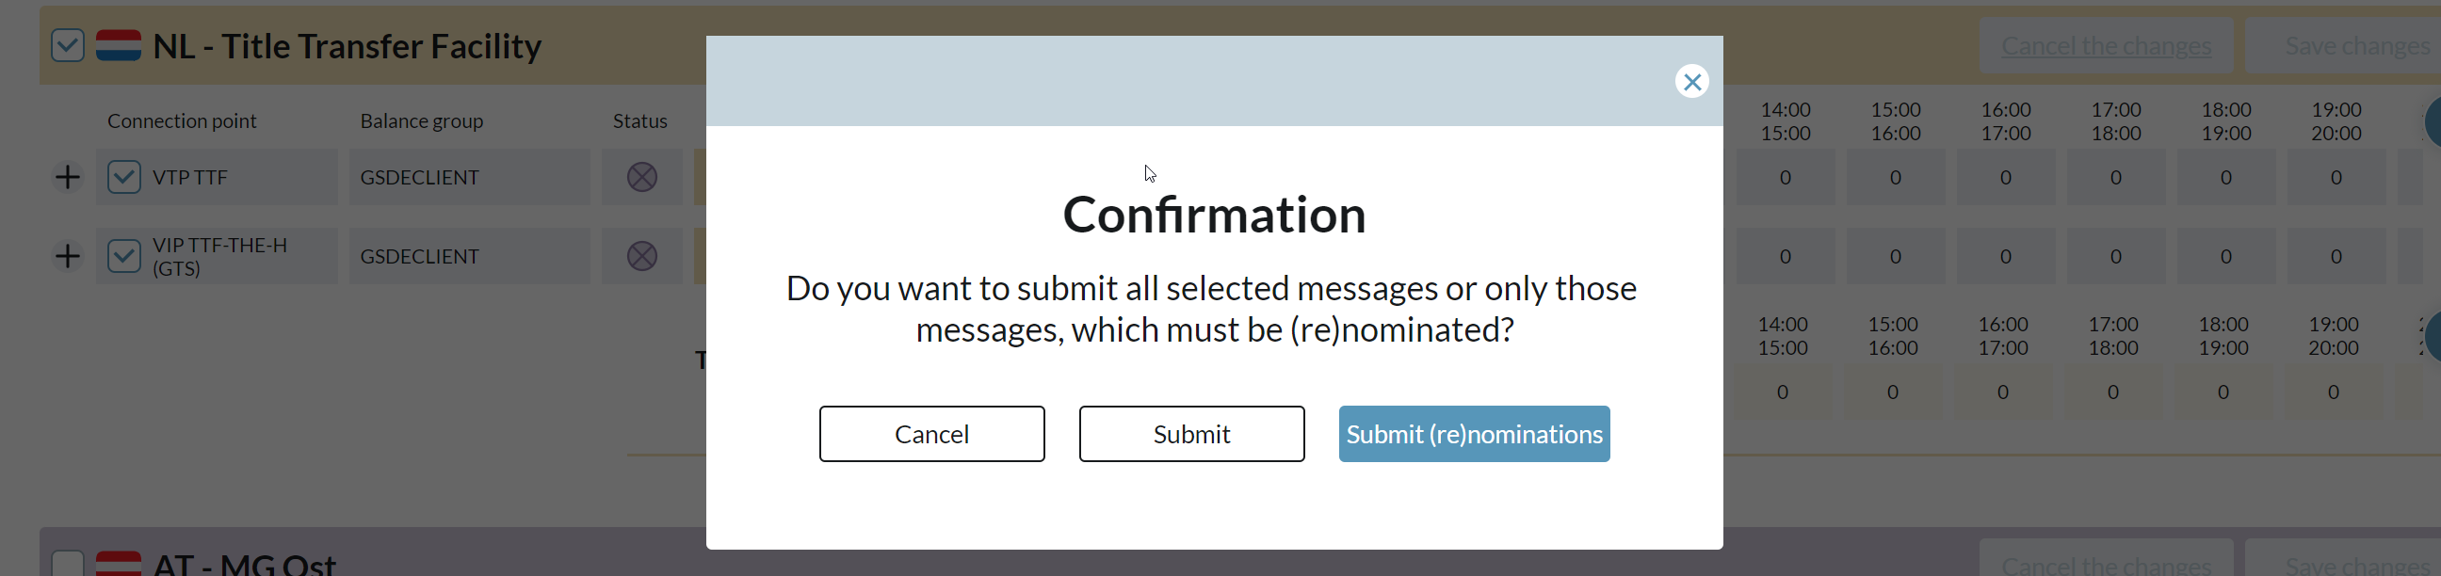
Task: Click the GSDECLIENT balance group for VTP TTF
Action: point(420,176)
